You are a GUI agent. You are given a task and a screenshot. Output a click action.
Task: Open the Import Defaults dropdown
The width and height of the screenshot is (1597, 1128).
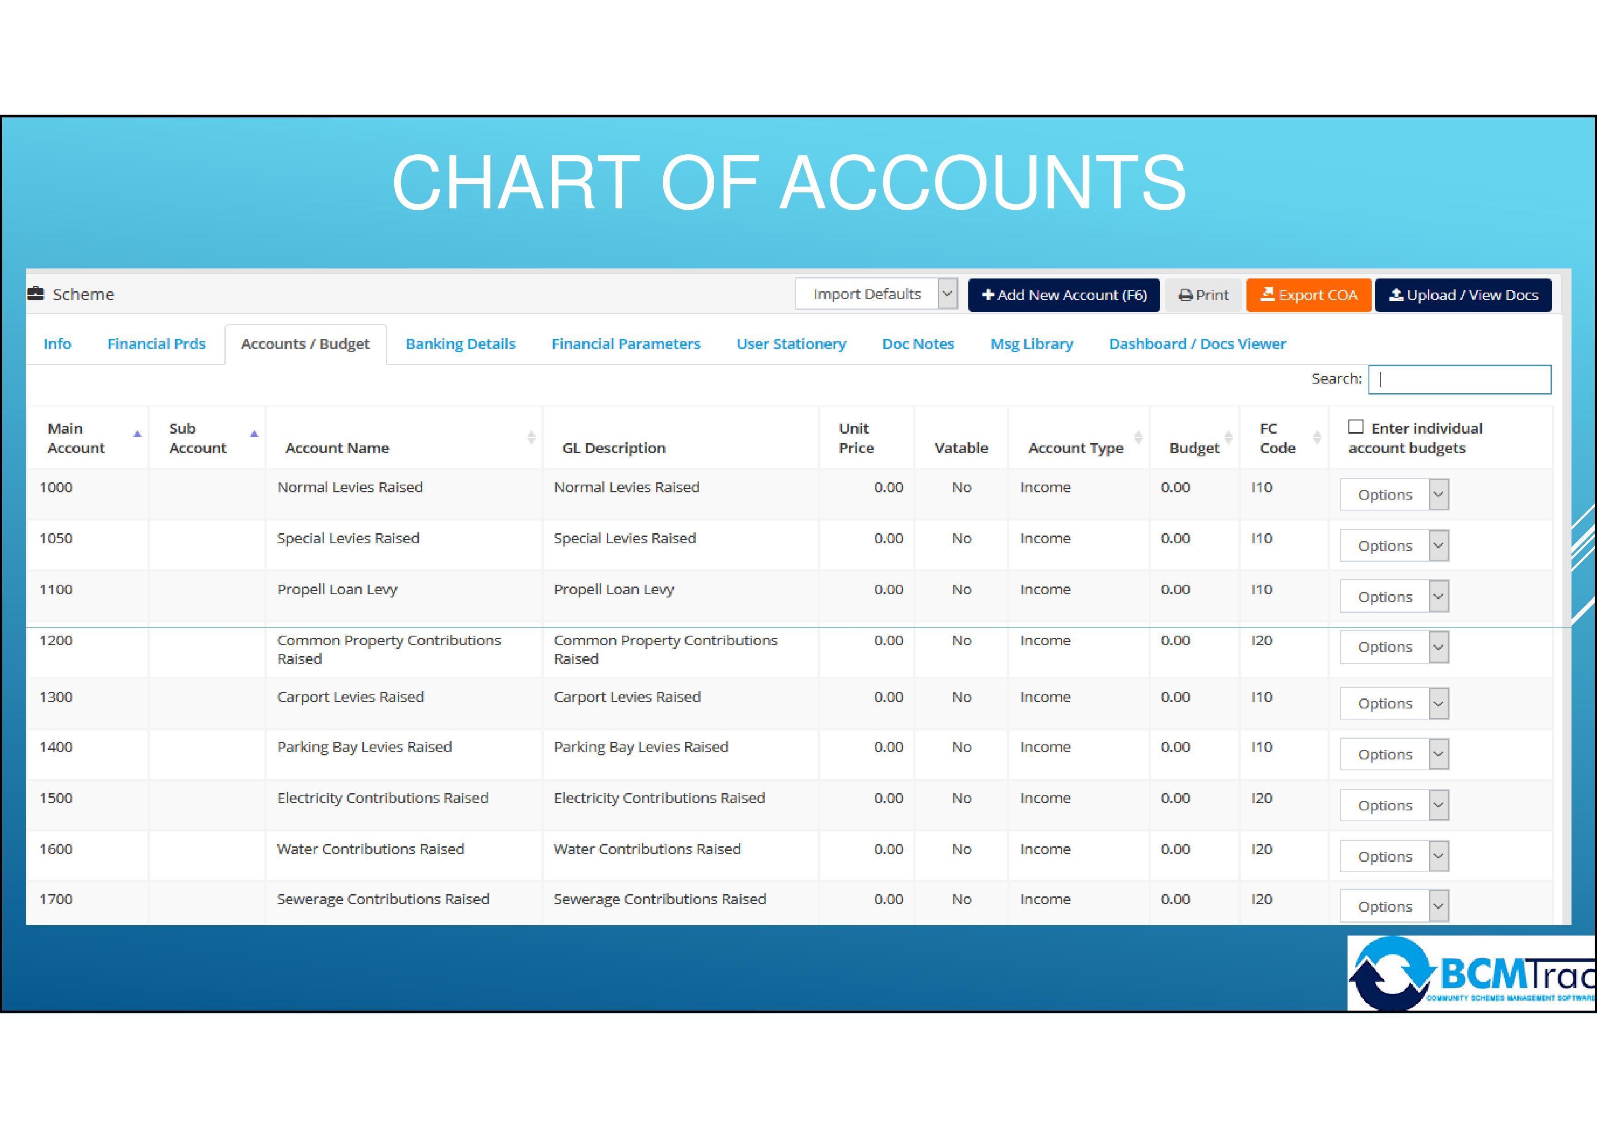point(876,294)
